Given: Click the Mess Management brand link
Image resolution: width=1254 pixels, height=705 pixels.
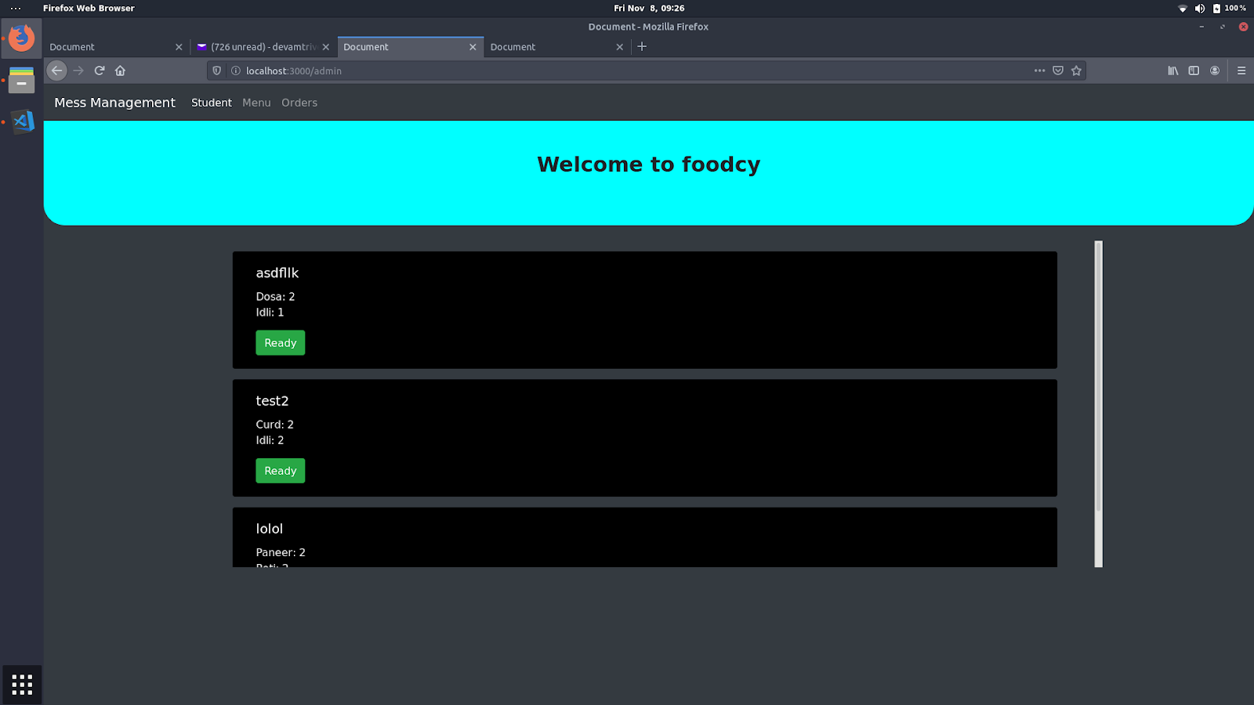Looking at the screenshot, I should coord(114,103).
